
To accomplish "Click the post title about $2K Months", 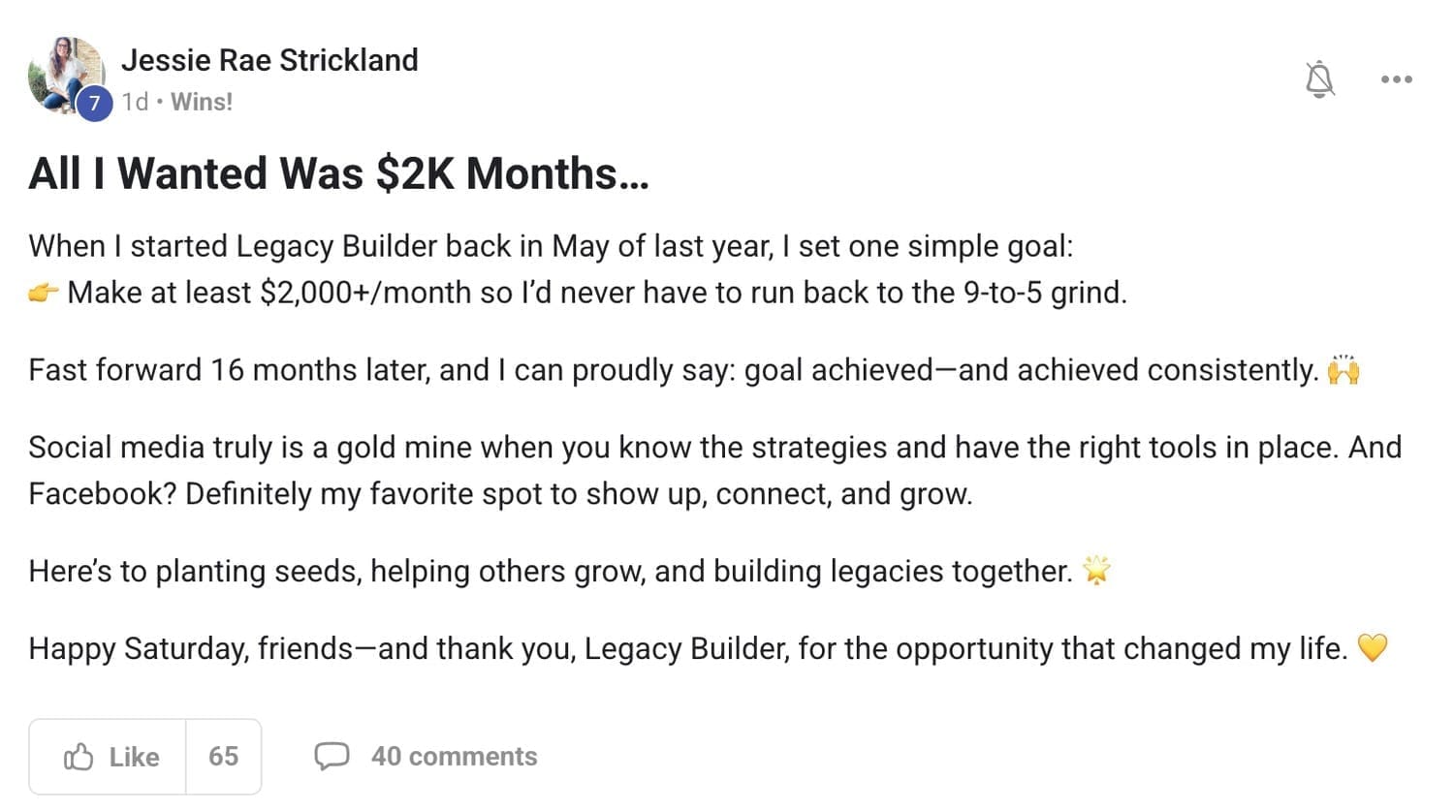I will [x=338, y=174].
